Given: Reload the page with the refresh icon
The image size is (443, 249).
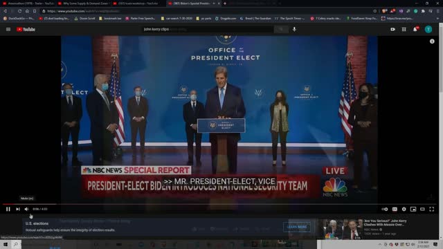Looking at the screenshot, I should pos(19,11).
